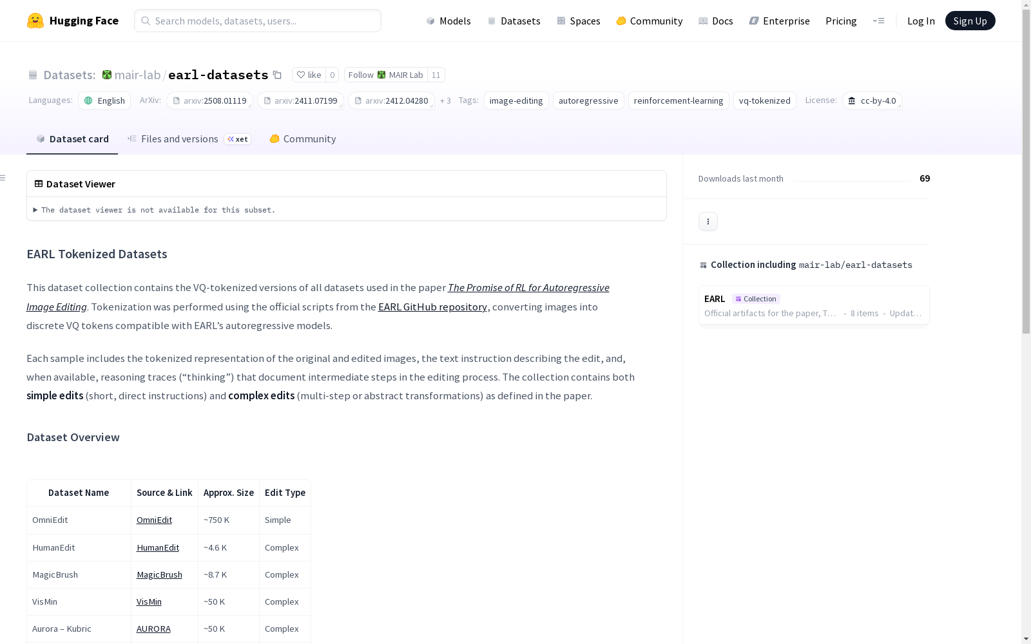
Task: Follow MAIR Lab organization
Action: click(386, 75)
